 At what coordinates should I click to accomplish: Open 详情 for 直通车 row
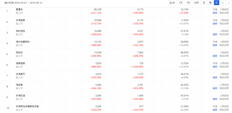[215, 9]
